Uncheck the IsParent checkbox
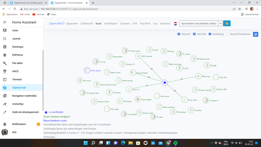Screen dimensions: 261x147 179,34
